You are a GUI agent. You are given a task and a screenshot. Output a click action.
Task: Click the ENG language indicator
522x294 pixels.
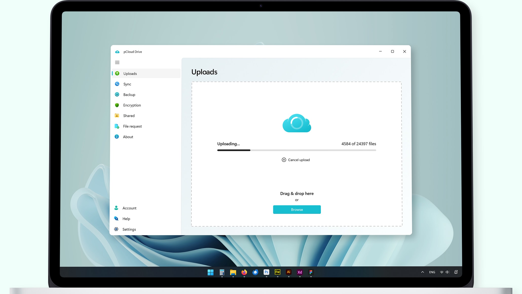[432, 272]
